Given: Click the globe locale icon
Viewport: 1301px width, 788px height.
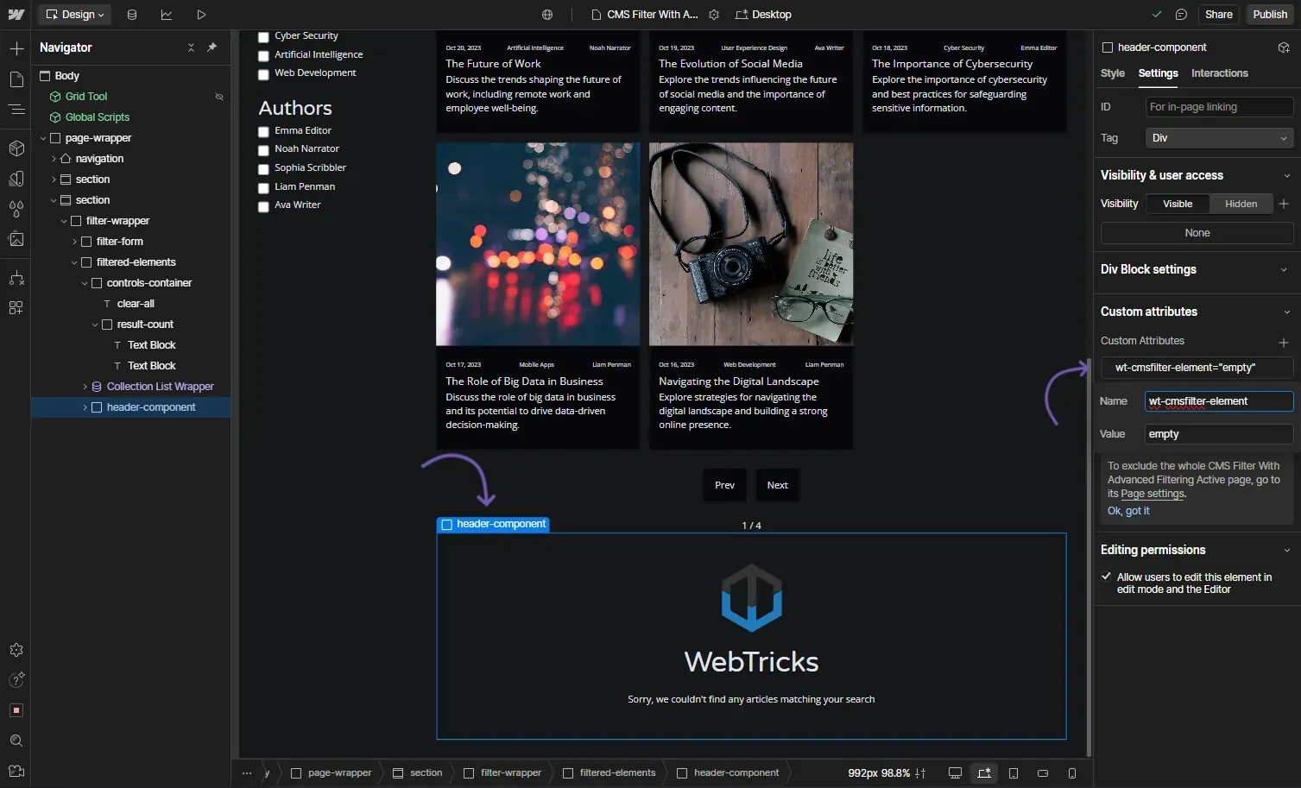Looking at the screenshot, I should point(547,15).
